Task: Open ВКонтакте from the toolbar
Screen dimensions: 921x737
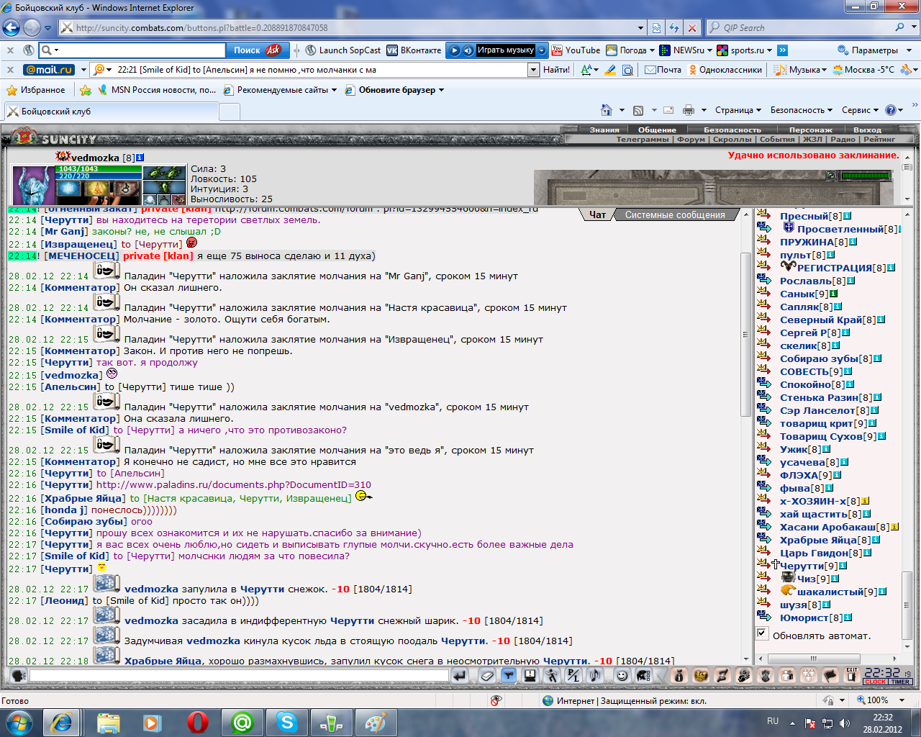Action: tap(414, 50)
